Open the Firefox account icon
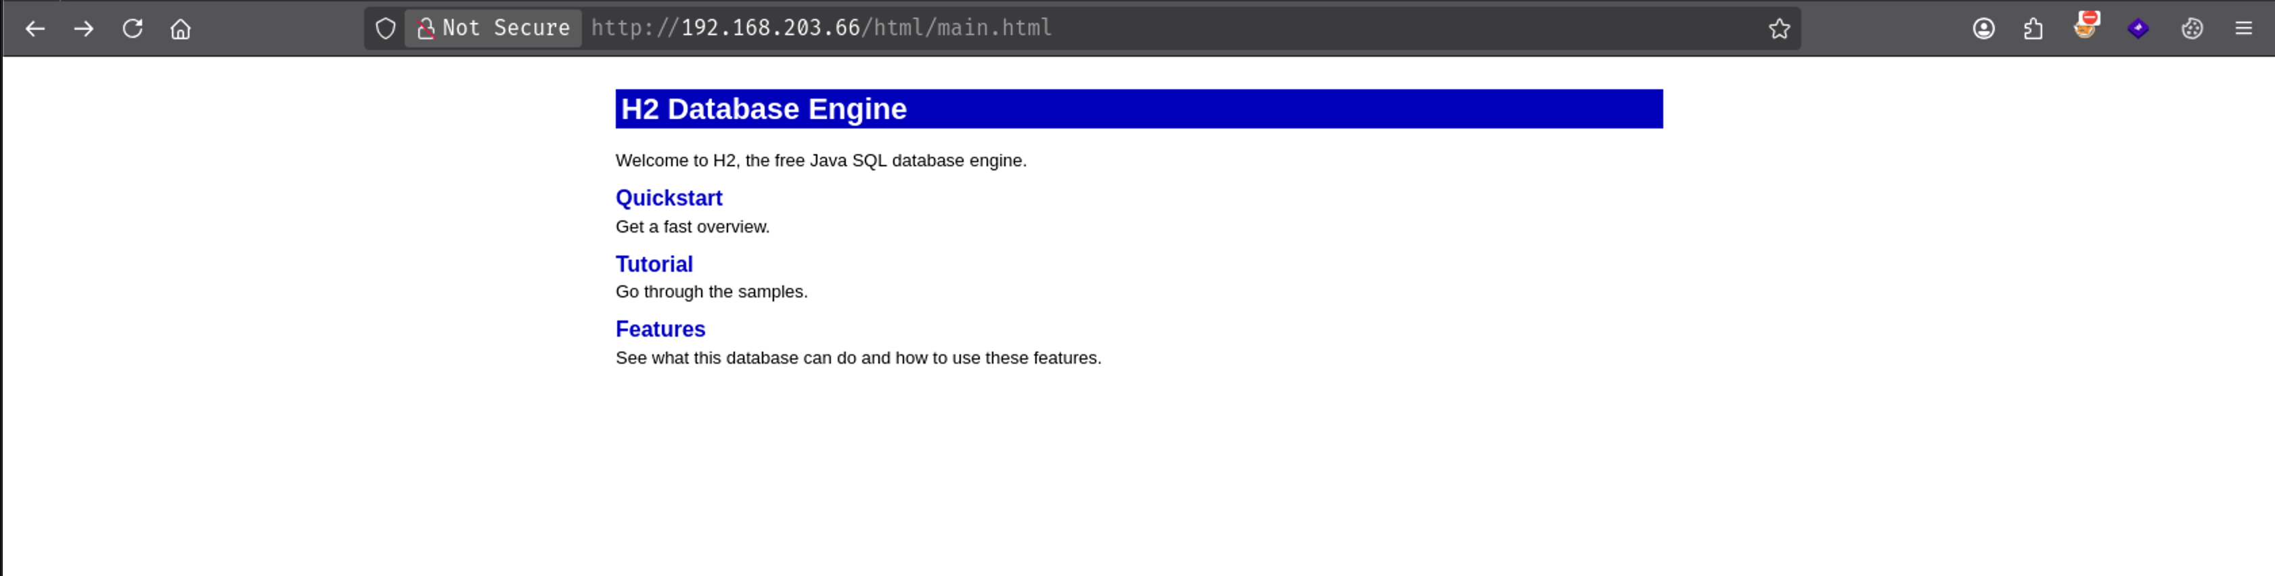This screenshot has width=2275, height=576. pos(1983,29)
